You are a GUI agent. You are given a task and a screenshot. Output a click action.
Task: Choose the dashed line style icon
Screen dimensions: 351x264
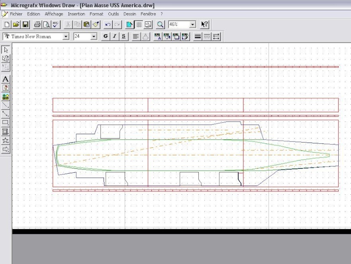pos(207,36)
